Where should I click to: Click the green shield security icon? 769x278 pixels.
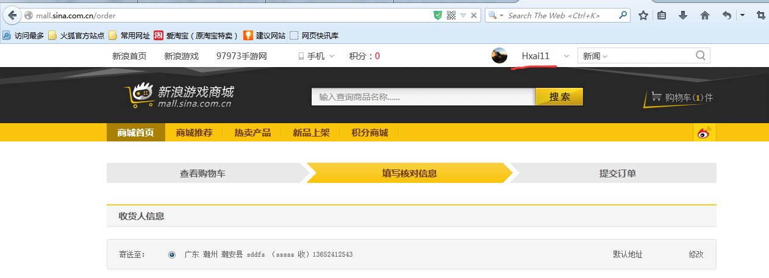click(438, 15)
